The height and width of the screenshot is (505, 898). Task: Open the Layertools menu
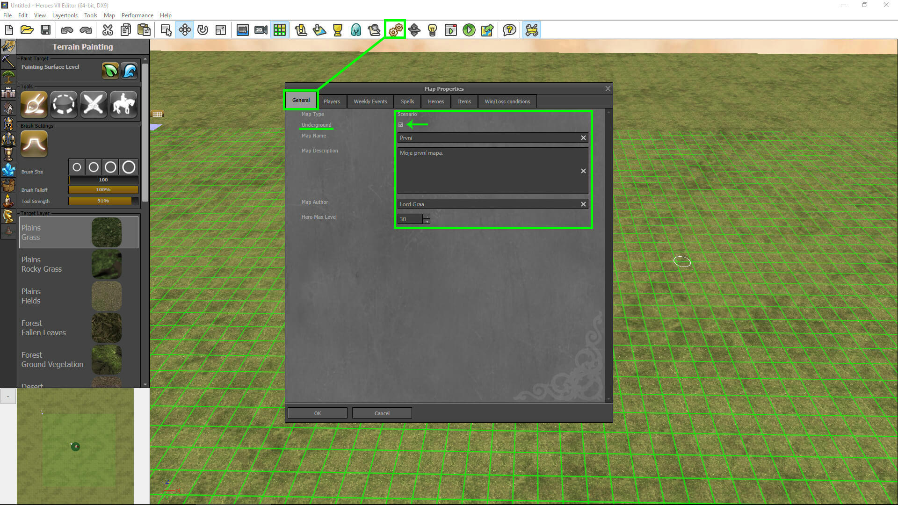click(x=65, y=15)
